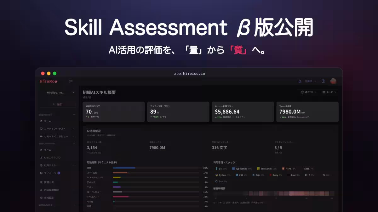Click the blue badge next to マイページ
The image size is (378, 212).
(59, 173)
